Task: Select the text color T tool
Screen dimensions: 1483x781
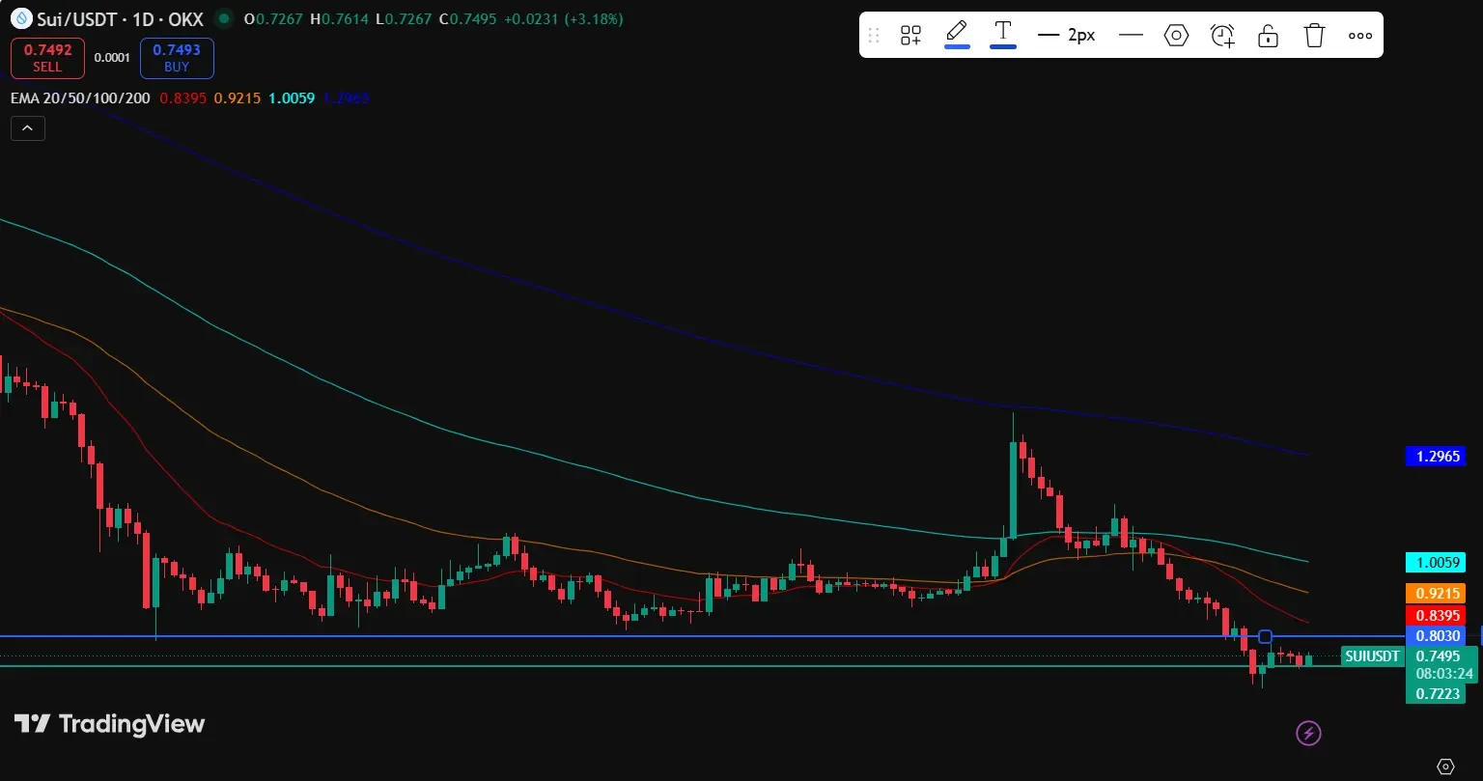Action: coord(1003,34)
